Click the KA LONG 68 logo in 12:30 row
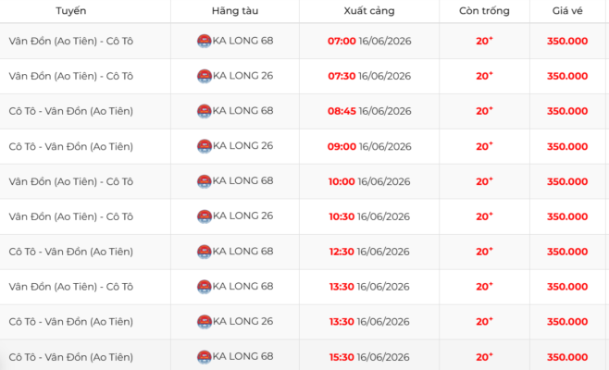 (205, 252)
